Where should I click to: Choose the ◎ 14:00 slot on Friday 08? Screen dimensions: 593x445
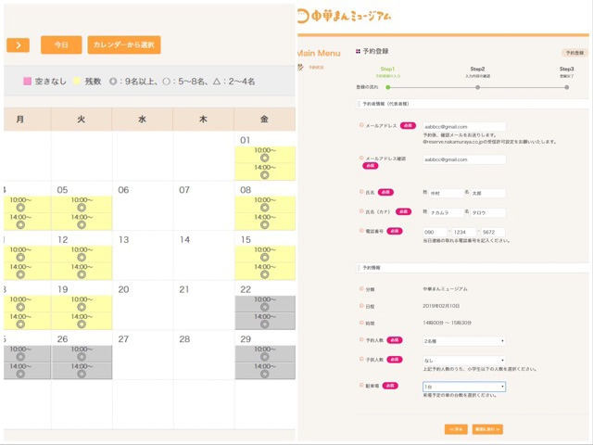point(265,222)
